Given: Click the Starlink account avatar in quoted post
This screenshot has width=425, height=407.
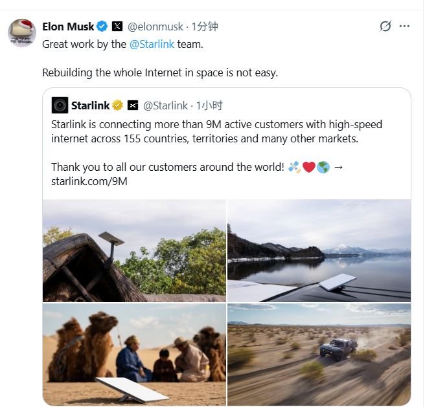Looking at the screenshot, I should [x=60, y=105].
